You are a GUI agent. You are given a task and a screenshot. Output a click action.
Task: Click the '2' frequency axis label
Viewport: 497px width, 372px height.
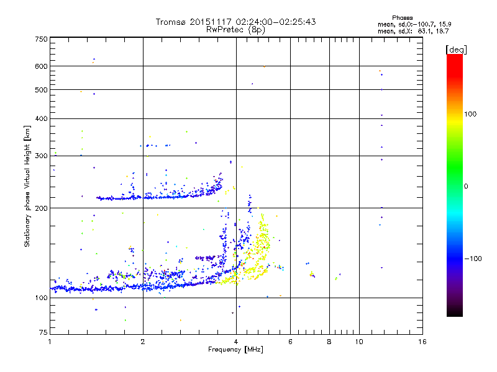[143, 342]
